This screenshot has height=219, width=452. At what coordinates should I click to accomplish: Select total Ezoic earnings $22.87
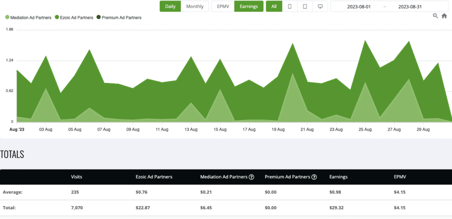click(143, 208)
